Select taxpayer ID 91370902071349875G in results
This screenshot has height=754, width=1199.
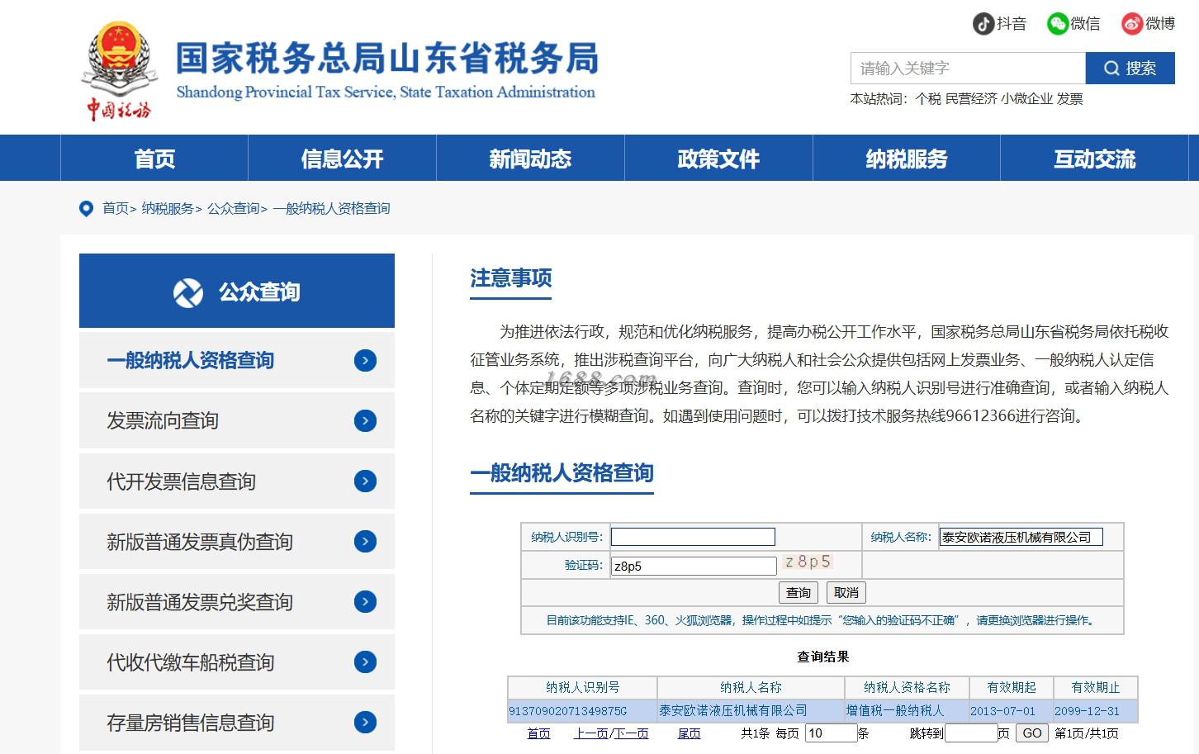(568, 711)
